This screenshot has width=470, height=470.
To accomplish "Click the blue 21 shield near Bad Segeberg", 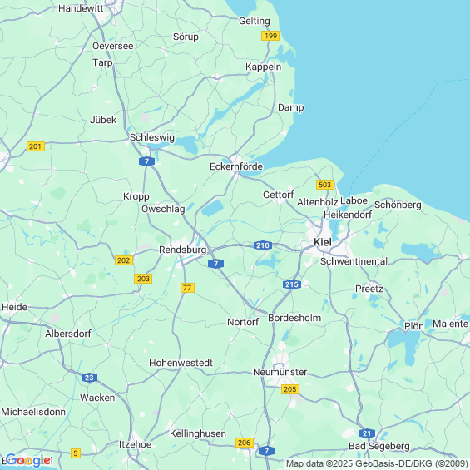I will click(x=367, y=433).
